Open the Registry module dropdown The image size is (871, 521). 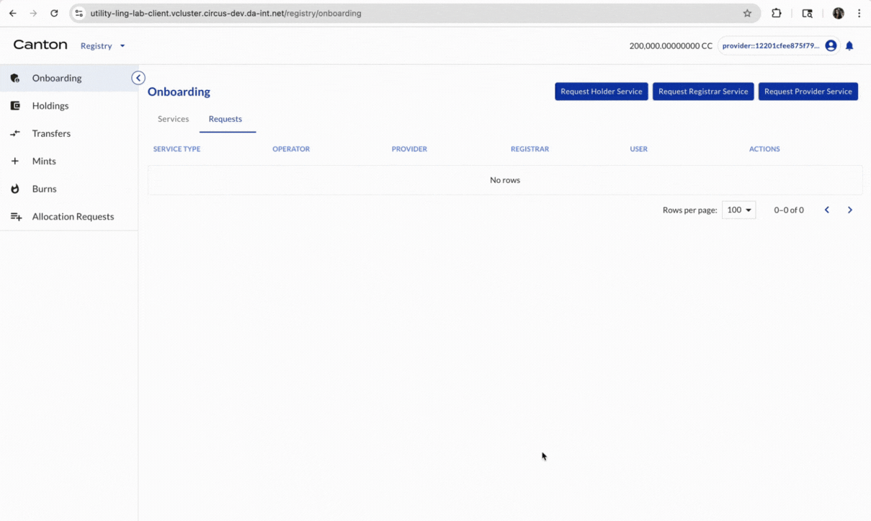coord(102,46)
